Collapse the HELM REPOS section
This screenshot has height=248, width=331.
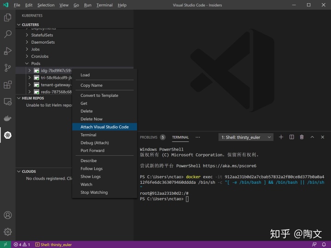[19, 98]
